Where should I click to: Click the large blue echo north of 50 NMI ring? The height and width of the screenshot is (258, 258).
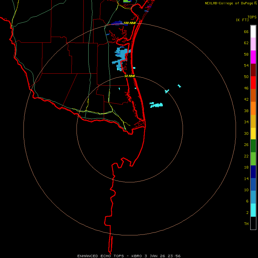[121, 58]
